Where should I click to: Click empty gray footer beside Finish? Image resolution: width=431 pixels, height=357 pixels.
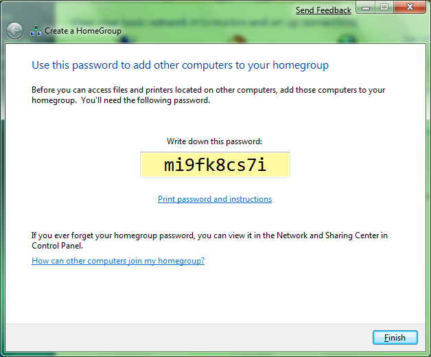click(x=187, y=338)
